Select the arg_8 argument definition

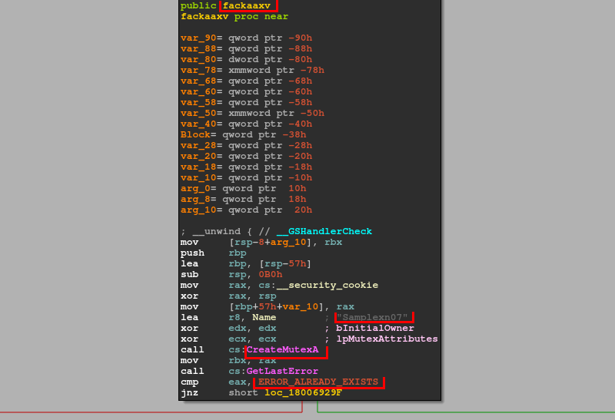pos(243,200)
